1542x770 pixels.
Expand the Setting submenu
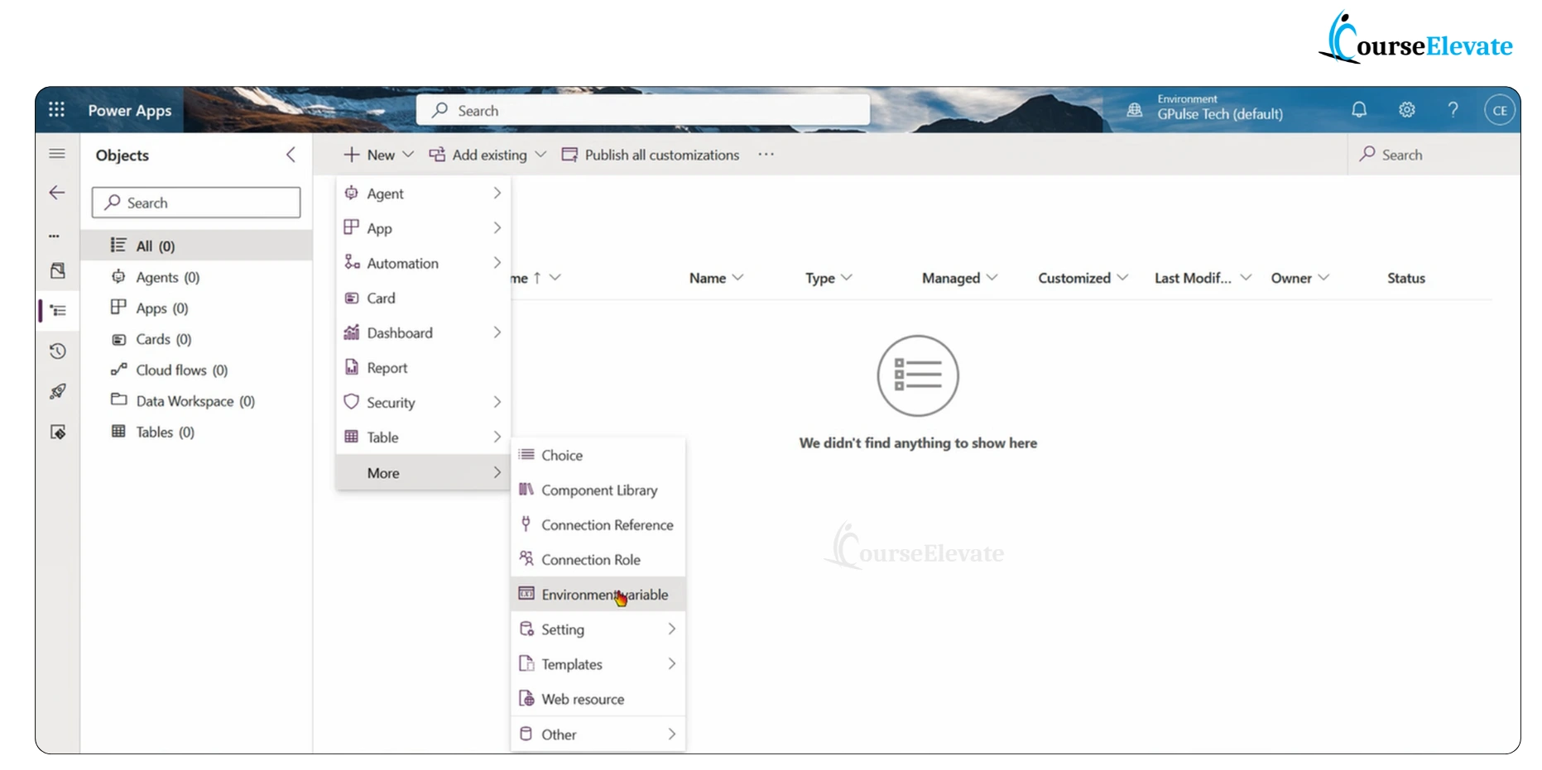670,629
